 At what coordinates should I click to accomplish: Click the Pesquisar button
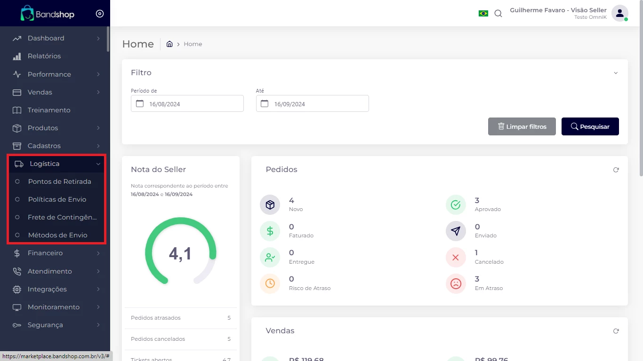(590, 126)
